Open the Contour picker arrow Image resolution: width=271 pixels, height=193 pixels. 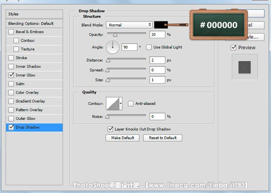[x=121, y=103]
